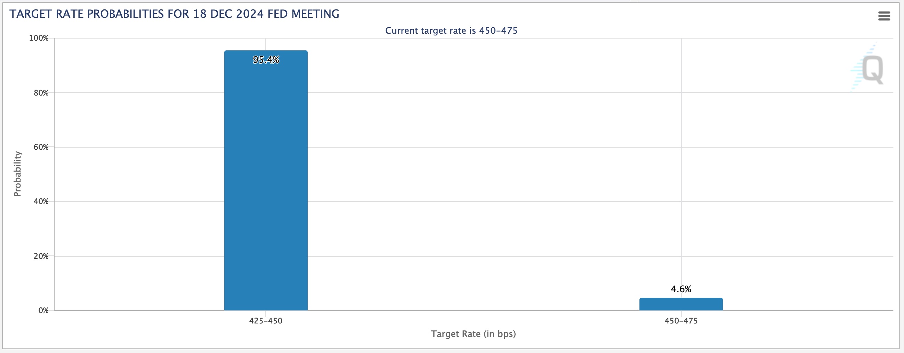Click the 4.6% data label
This screenshot has height=353, width=904.
(681, 289)
